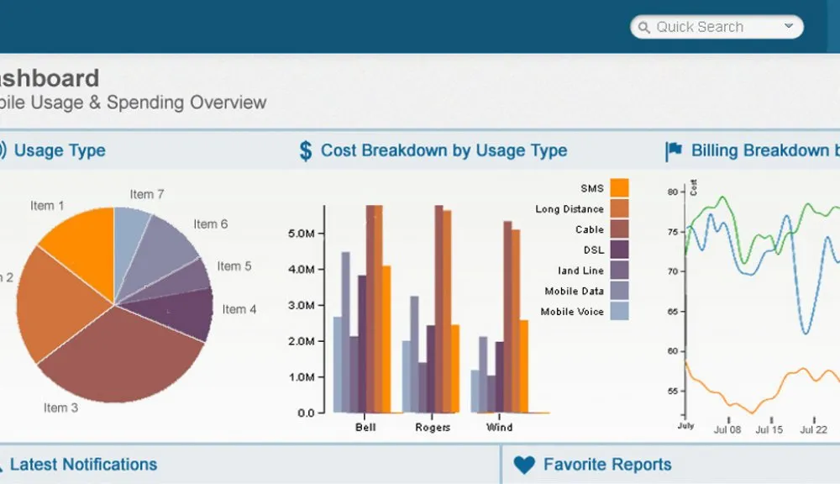Select the Long Distance legend swatch
Screen dimensions: 840x484
point(619,208)
